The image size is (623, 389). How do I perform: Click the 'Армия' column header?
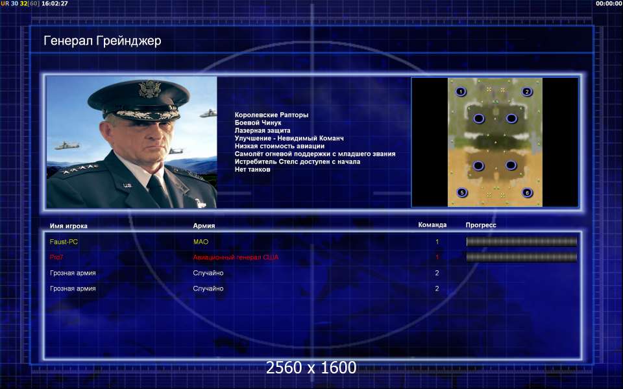tap(204, 226)
